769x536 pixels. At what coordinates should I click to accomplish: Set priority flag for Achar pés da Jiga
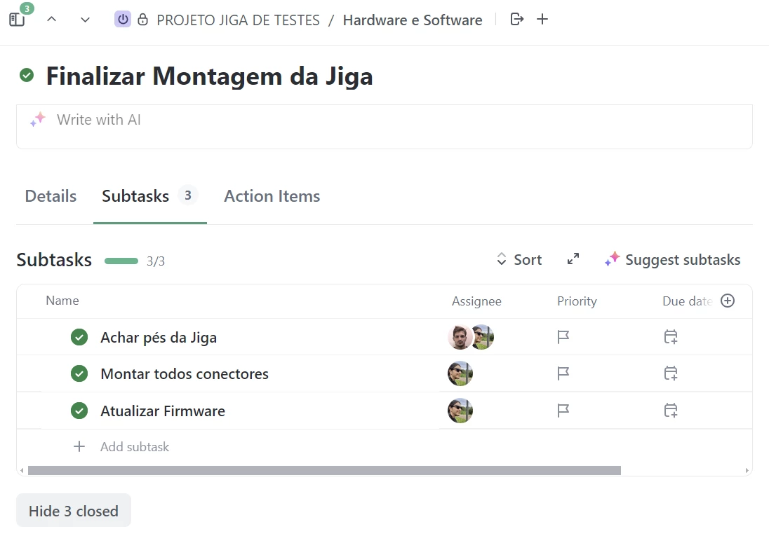563,337
